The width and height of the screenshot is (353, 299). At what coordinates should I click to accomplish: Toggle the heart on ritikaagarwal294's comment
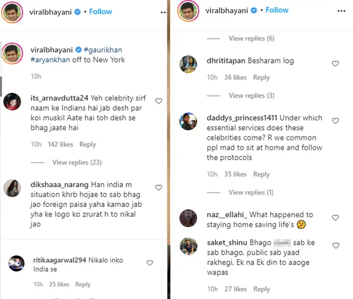tap(150, 263)
